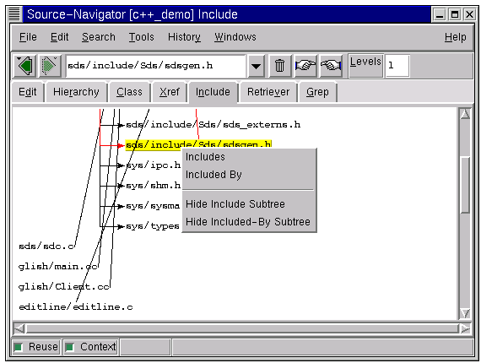This screenshot has height=363, width=481.
Task: Click the green back navigation arrow
Action: pyautogui.click(x=25, y=66)
